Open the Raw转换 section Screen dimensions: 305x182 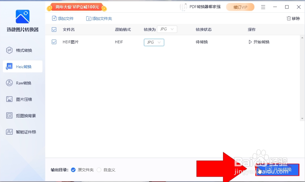click(x=22, y=83)
